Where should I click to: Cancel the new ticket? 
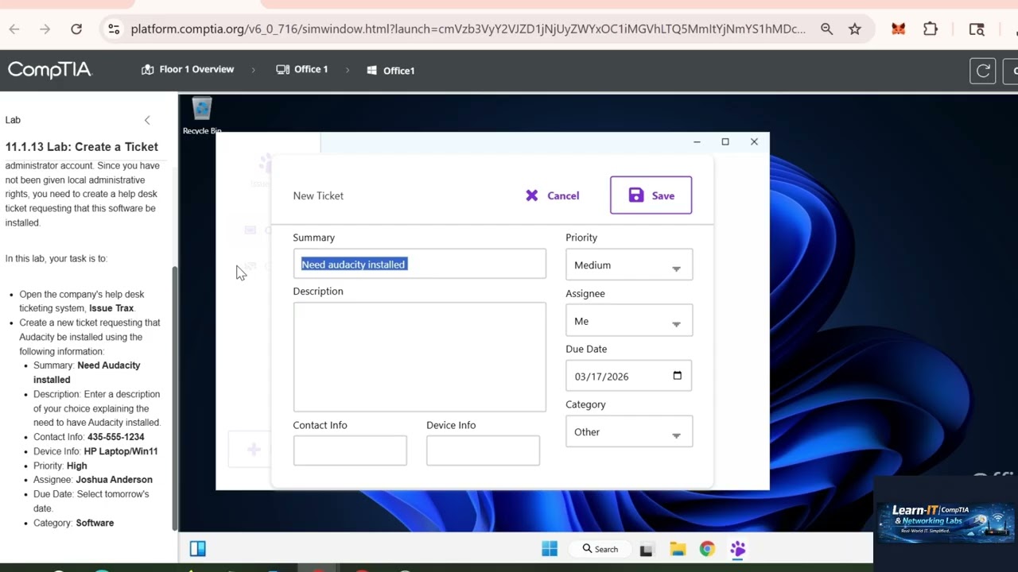coord(553,195)
